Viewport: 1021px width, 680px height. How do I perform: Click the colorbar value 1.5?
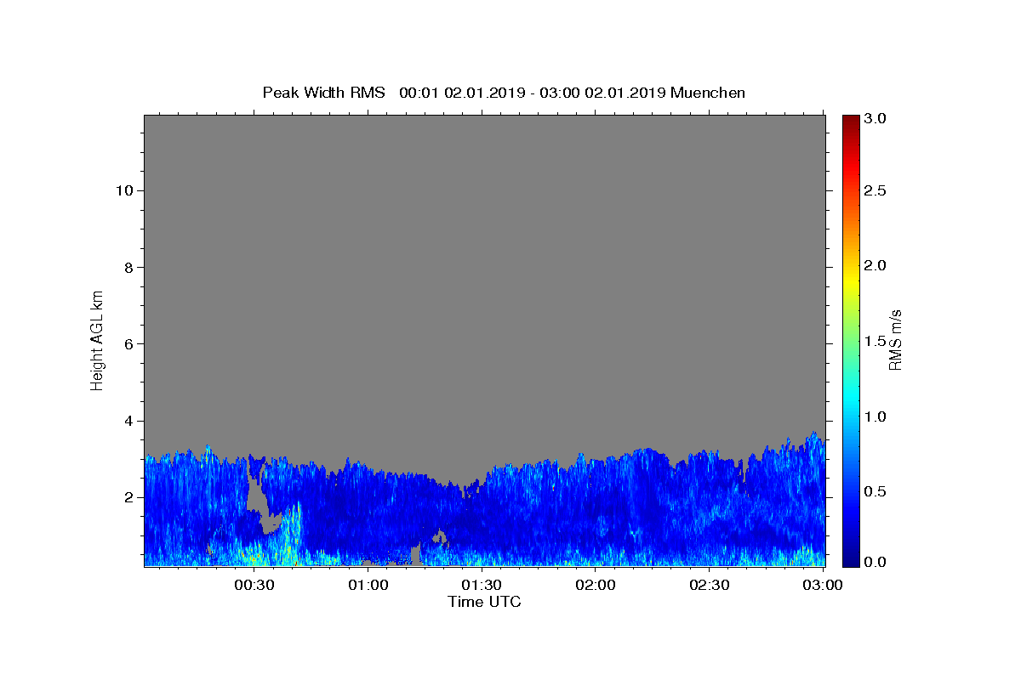coord(876,341)
